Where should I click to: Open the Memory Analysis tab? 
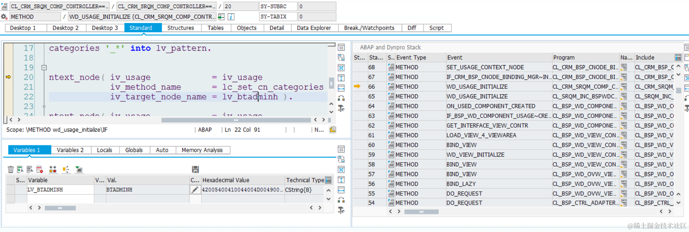(x=202, y=150)
